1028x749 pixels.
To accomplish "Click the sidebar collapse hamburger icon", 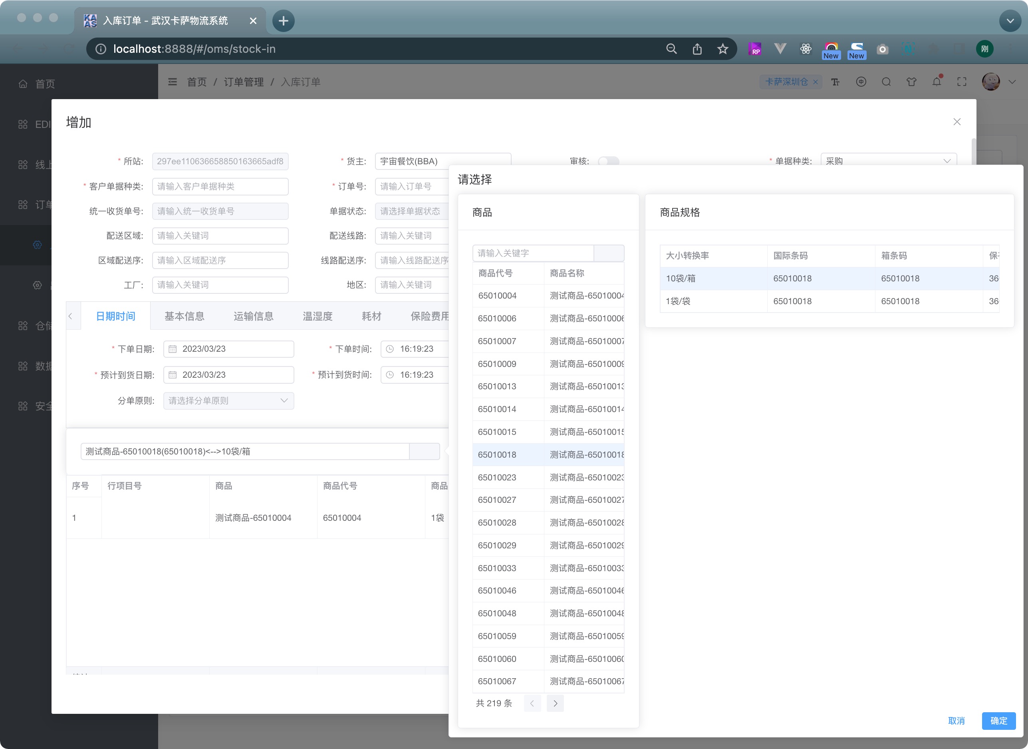I will click(172, 82).
